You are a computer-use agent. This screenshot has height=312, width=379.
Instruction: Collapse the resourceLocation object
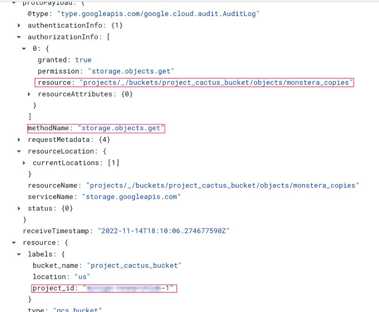click(x=19, y=151)
